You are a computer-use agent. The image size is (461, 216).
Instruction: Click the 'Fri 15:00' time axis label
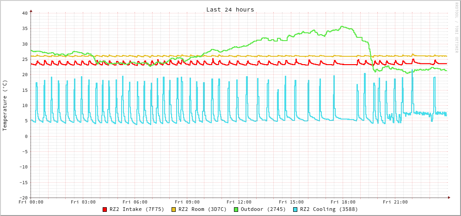point(291,202)
